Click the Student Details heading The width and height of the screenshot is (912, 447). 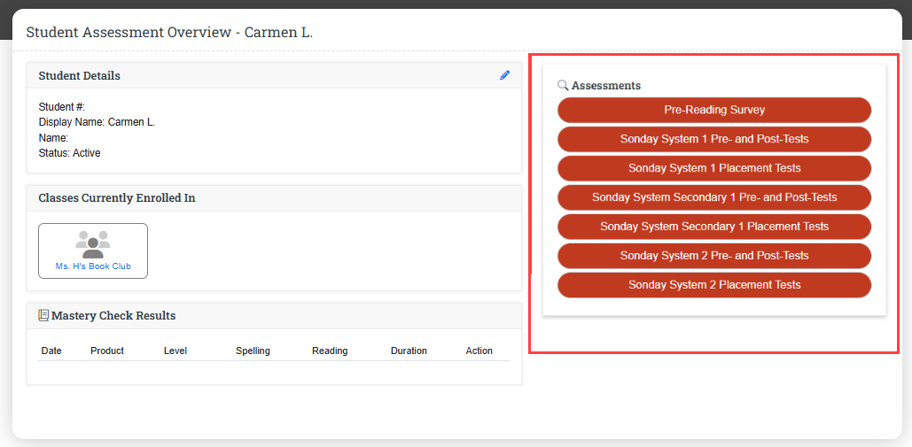pos(79,76)
